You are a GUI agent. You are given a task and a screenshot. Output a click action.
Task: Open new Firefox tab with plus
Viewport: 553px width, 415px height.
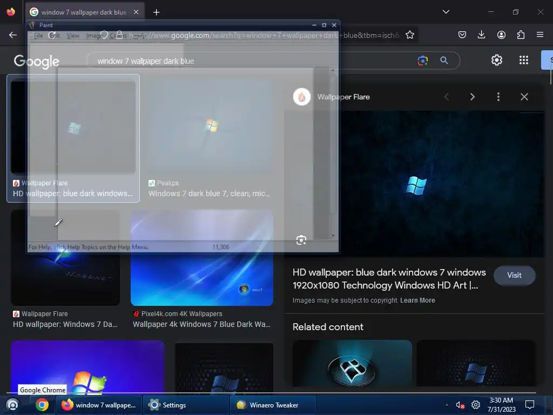click(156, 12)
